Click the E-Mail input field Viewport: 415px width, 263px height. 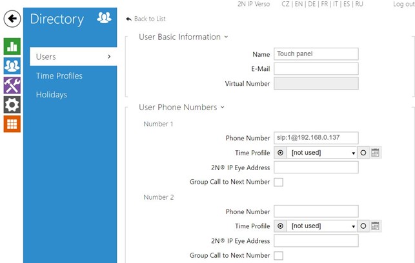(x=316, y=69)
